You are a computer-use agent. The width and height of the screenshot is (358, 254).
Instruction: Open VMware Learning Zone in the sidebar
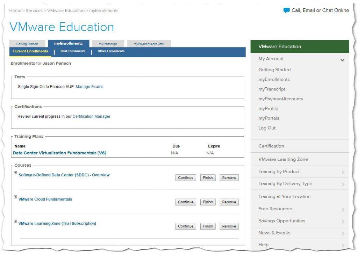[x=300, y=159]
